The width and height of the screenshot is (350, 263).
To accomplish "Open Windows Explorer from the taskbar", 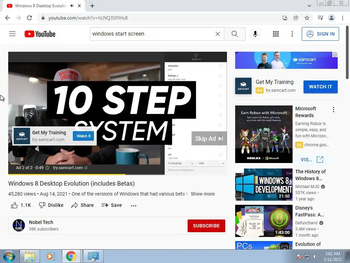I will click(30, 256).
